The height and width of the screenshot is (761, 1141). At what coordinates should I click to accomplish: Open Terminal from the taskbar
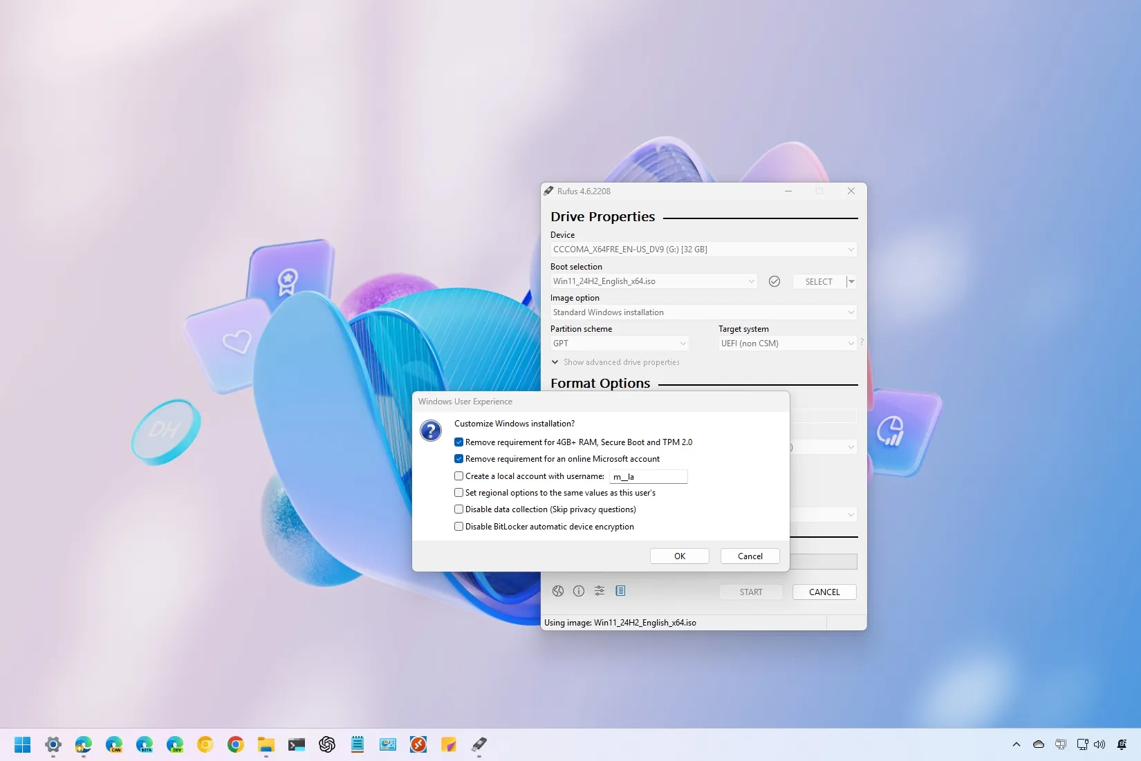click(297, 744)
